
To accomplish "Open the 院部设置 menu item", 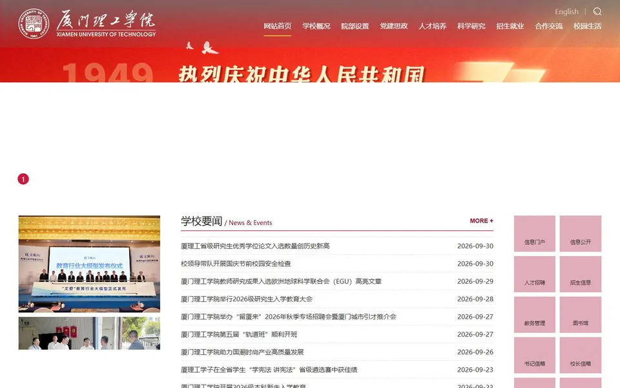I will coord(355,26).
